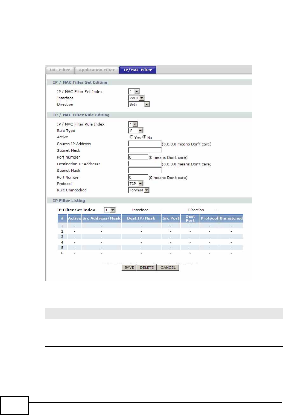
Task: Click the source Port Number field
Action: pyautogui.click(x=138, y=157)
